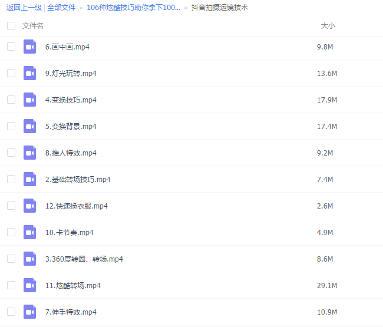Viewport: 383px width, 327px height.
Task: Tick the checkbox for 11.炫酷转场.mp4
Action: point(11,285)
